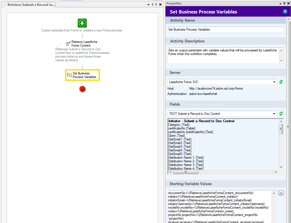This screenshot has height=223, width=291.
Task: Close the Properties pane
Action: 288,3
